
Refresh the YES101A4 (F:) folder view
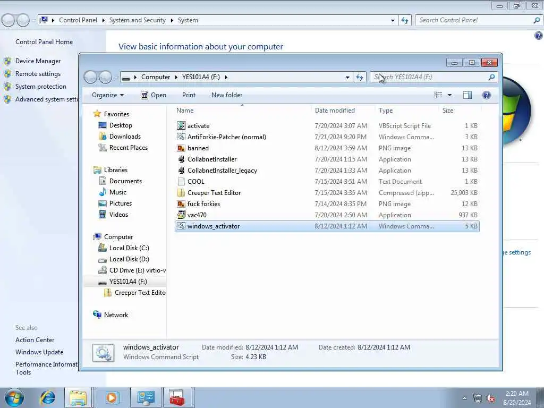point(360,77)
